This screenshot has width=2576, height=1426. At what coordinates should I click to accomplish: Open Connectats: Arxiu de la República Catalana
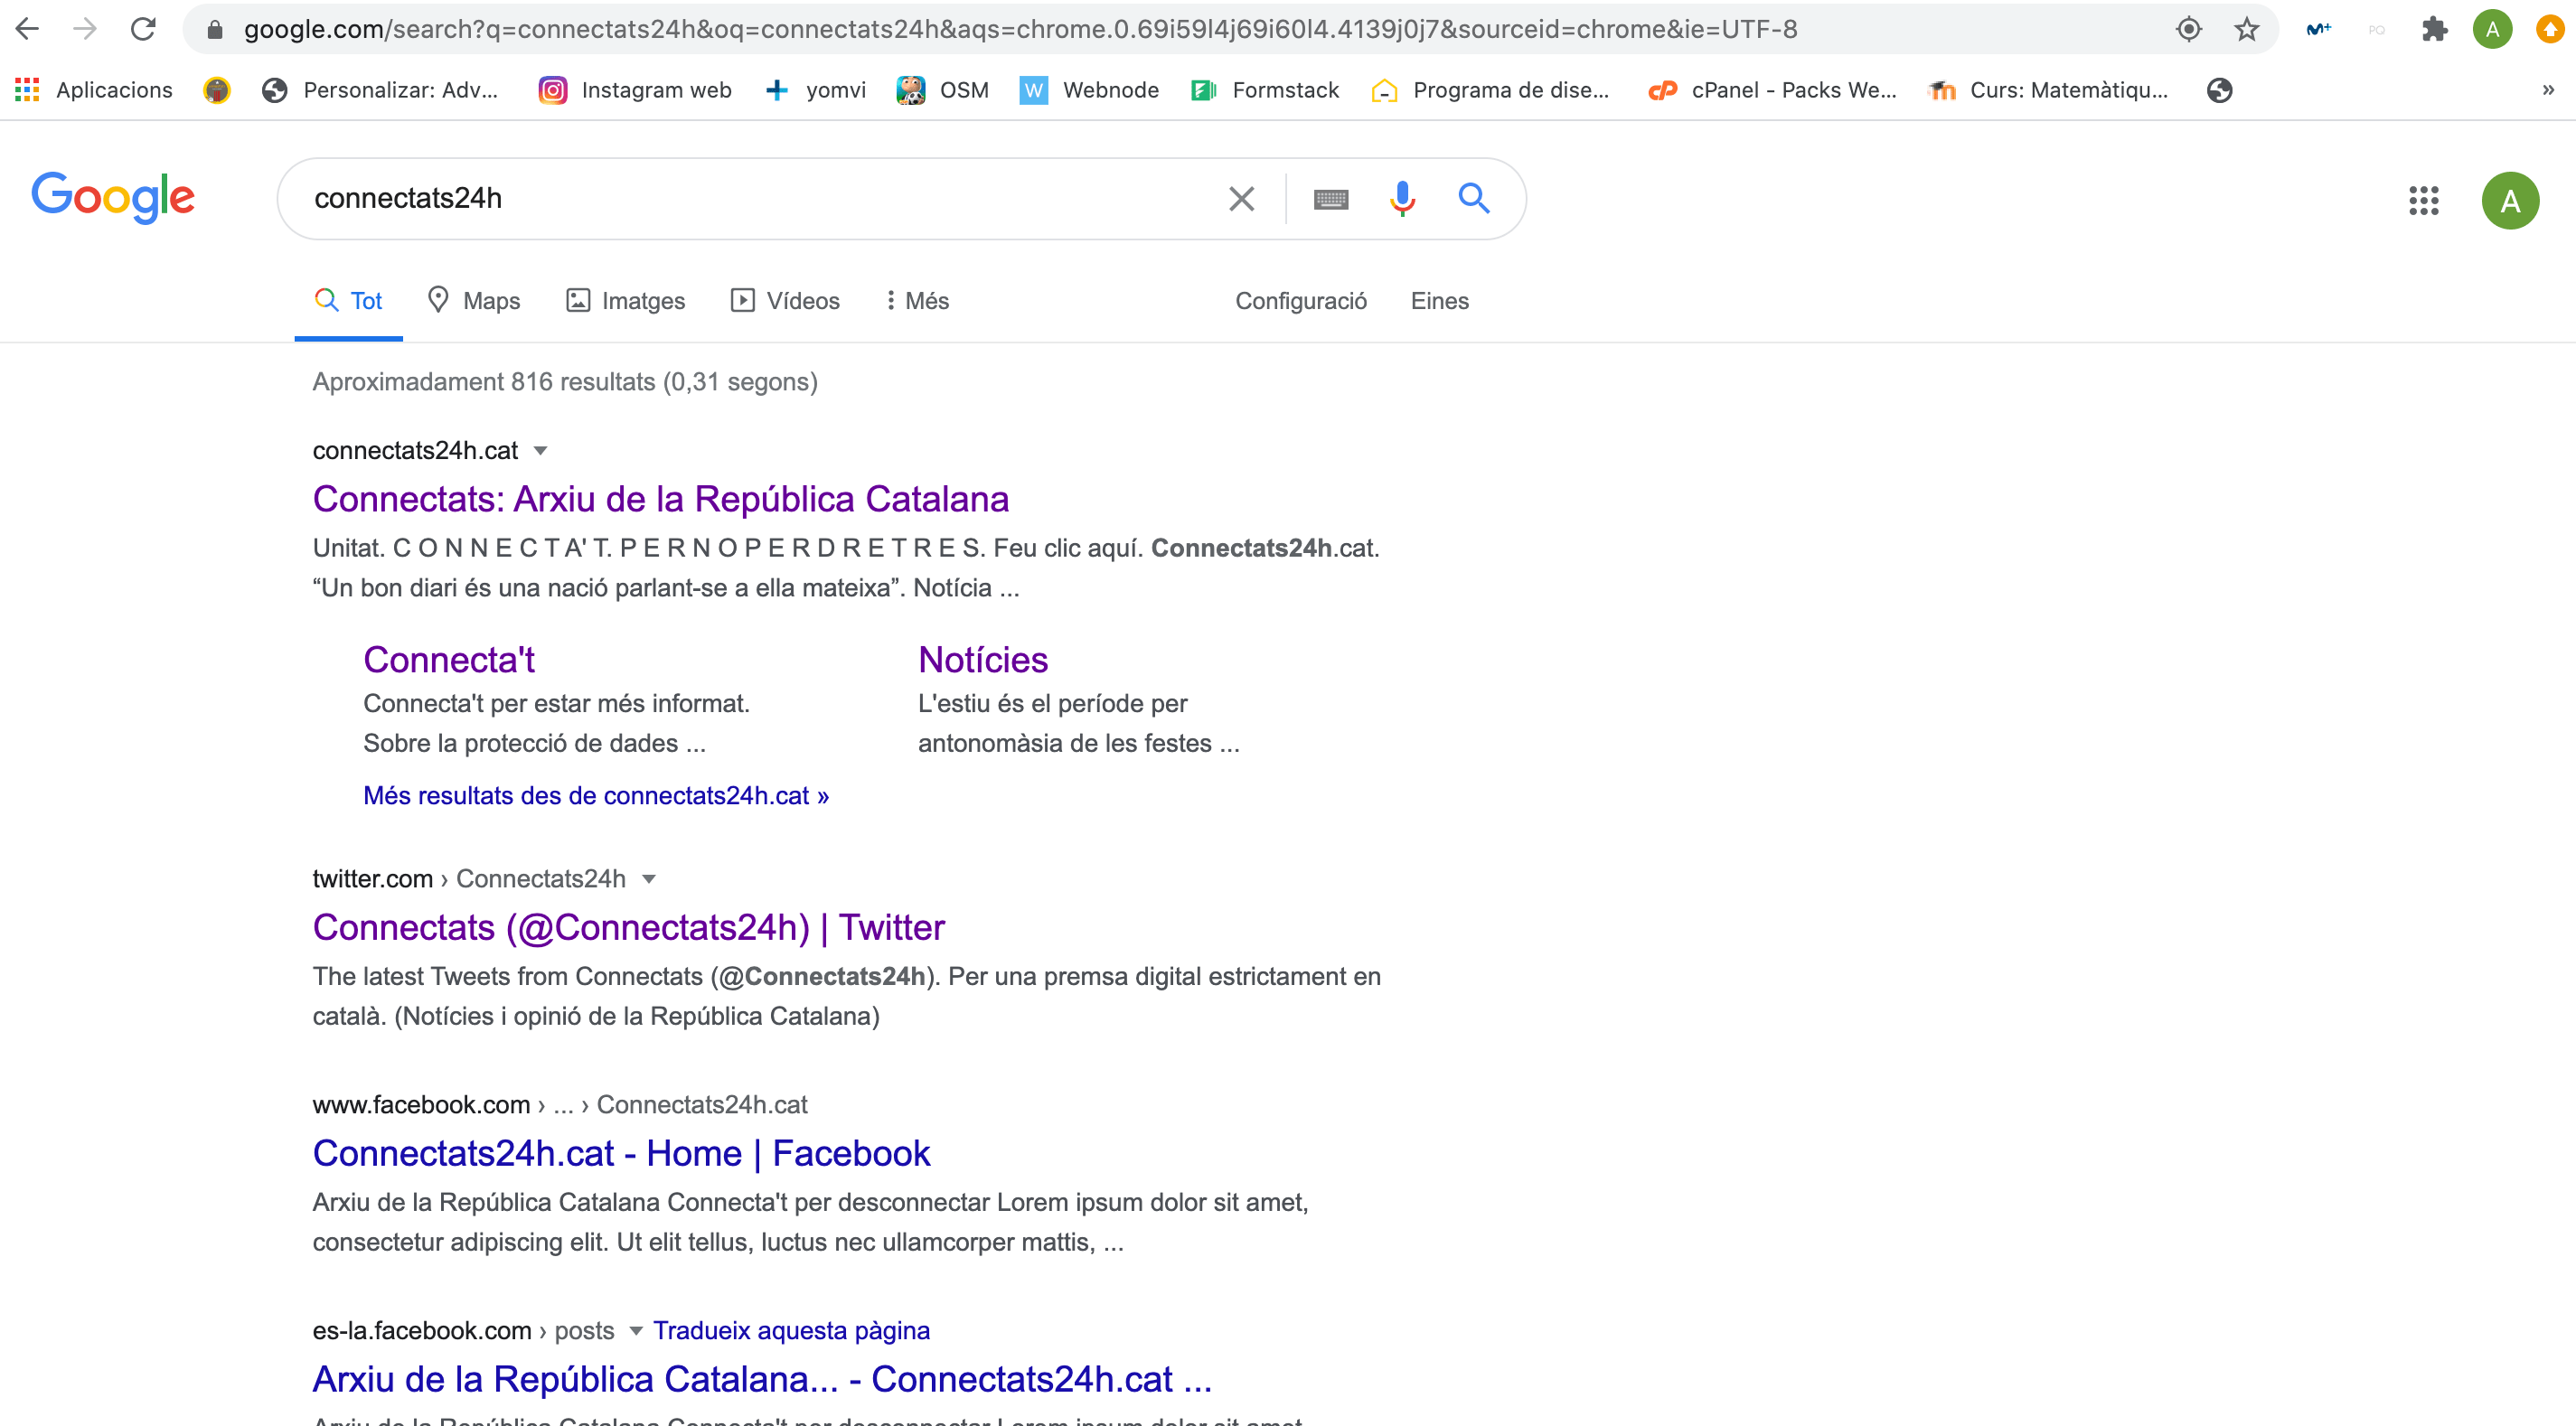(x=661, y=499)
